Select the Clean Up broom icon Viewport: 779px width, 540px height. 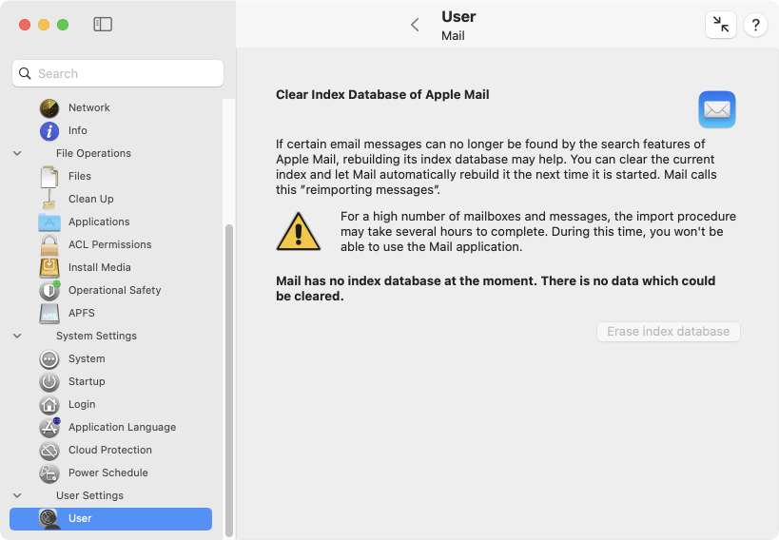(49, 200)
